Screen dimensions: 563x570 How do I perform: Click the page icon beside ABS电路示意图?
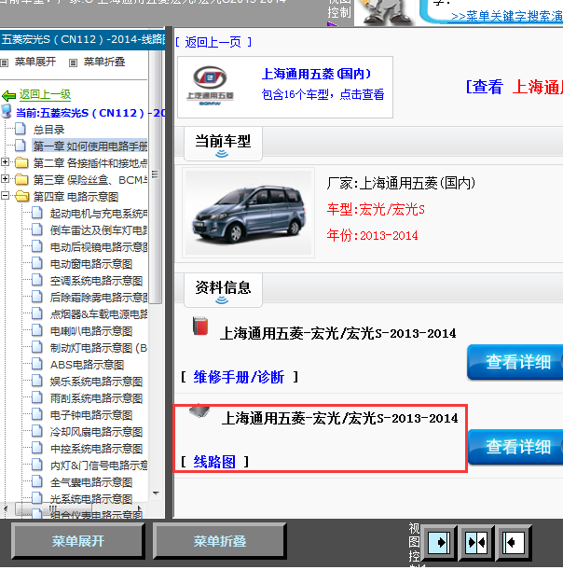(x=37, y=364)
